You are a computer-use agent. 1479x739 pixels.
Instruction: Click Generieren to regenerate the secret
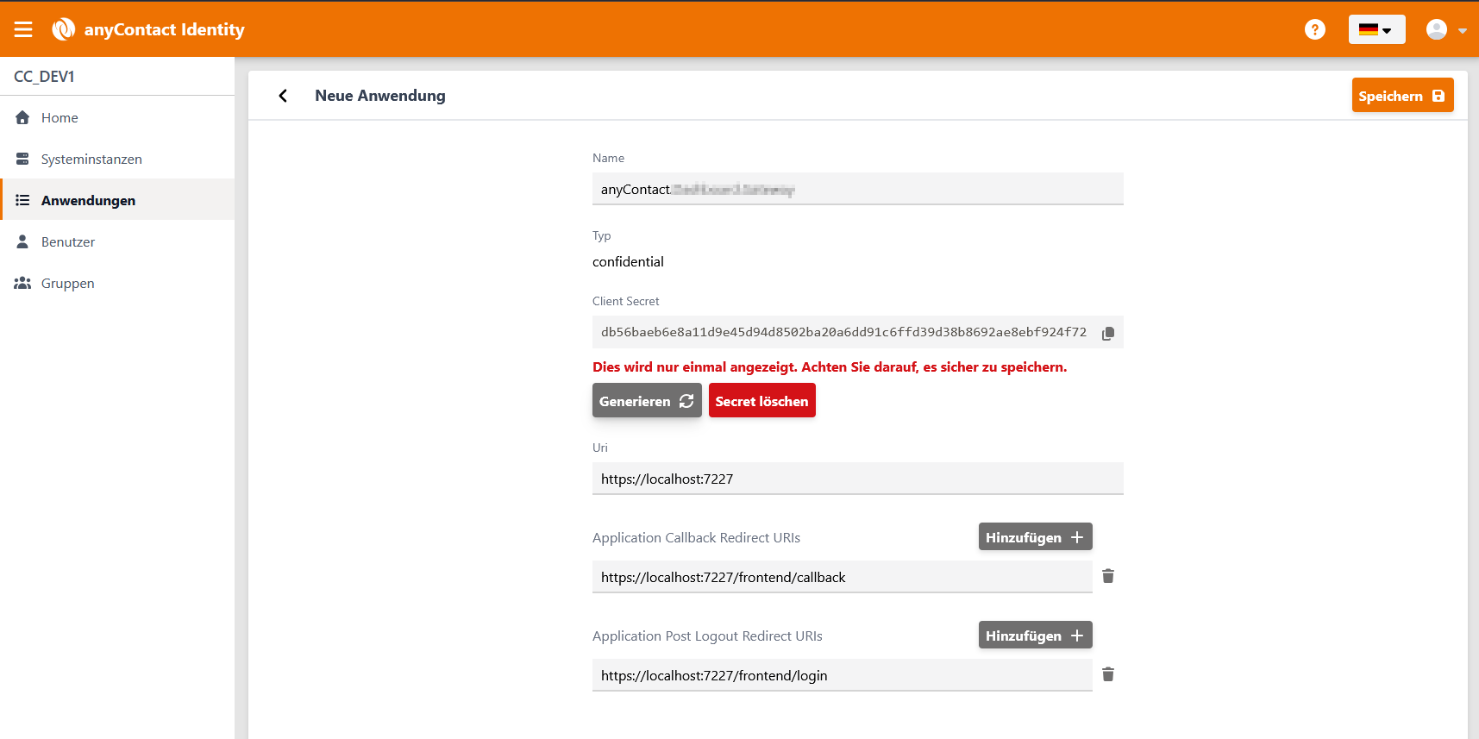click(x=646, y=401)
